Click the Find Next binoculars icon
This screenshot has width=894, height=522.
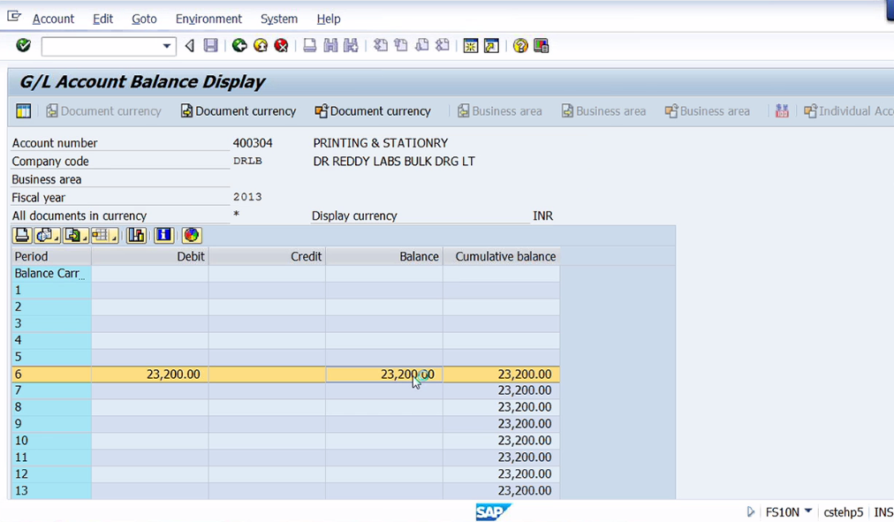(351, 46)
